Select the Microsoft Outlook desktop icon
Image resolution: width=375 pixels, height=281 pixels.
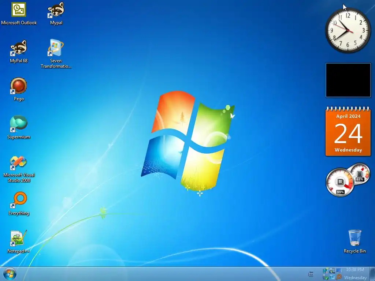[19, 14]
